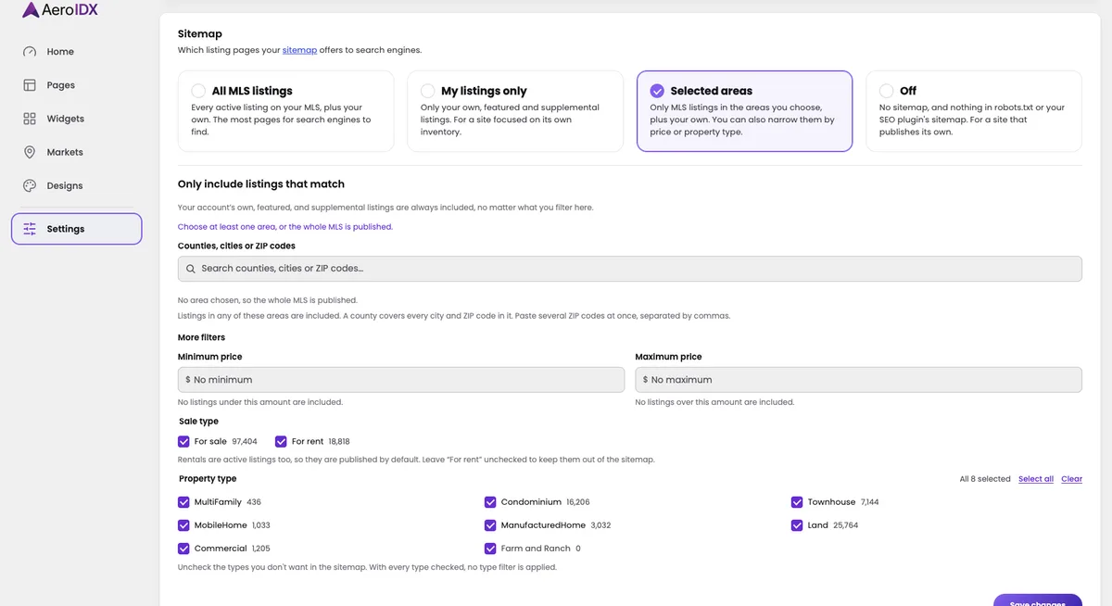Click the counties, cities or ZIP search field
Image resolution: width=1112 pixels, height=606 pixels.
tap(630, 269)
